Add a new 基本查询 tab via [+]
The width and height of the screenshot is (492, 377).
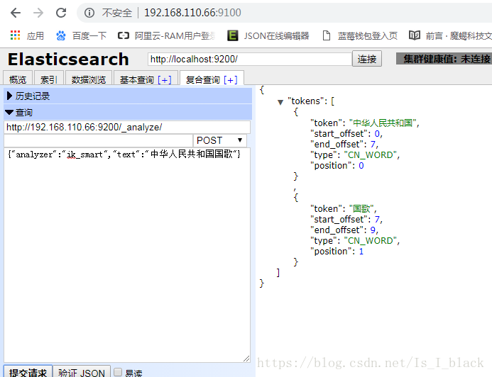[x=165, y=80]
